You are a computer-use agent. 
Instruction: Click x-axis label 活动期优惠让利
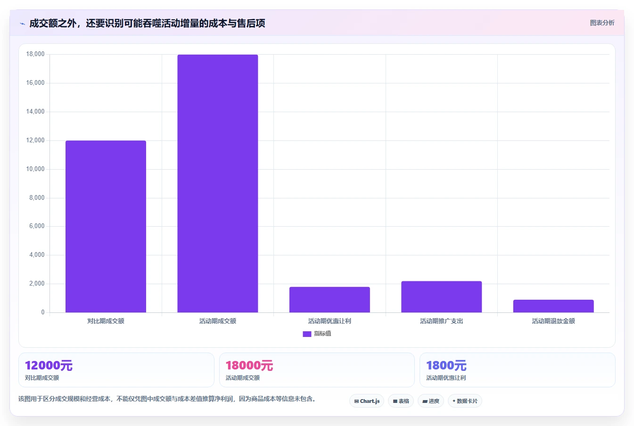[329, 321]
